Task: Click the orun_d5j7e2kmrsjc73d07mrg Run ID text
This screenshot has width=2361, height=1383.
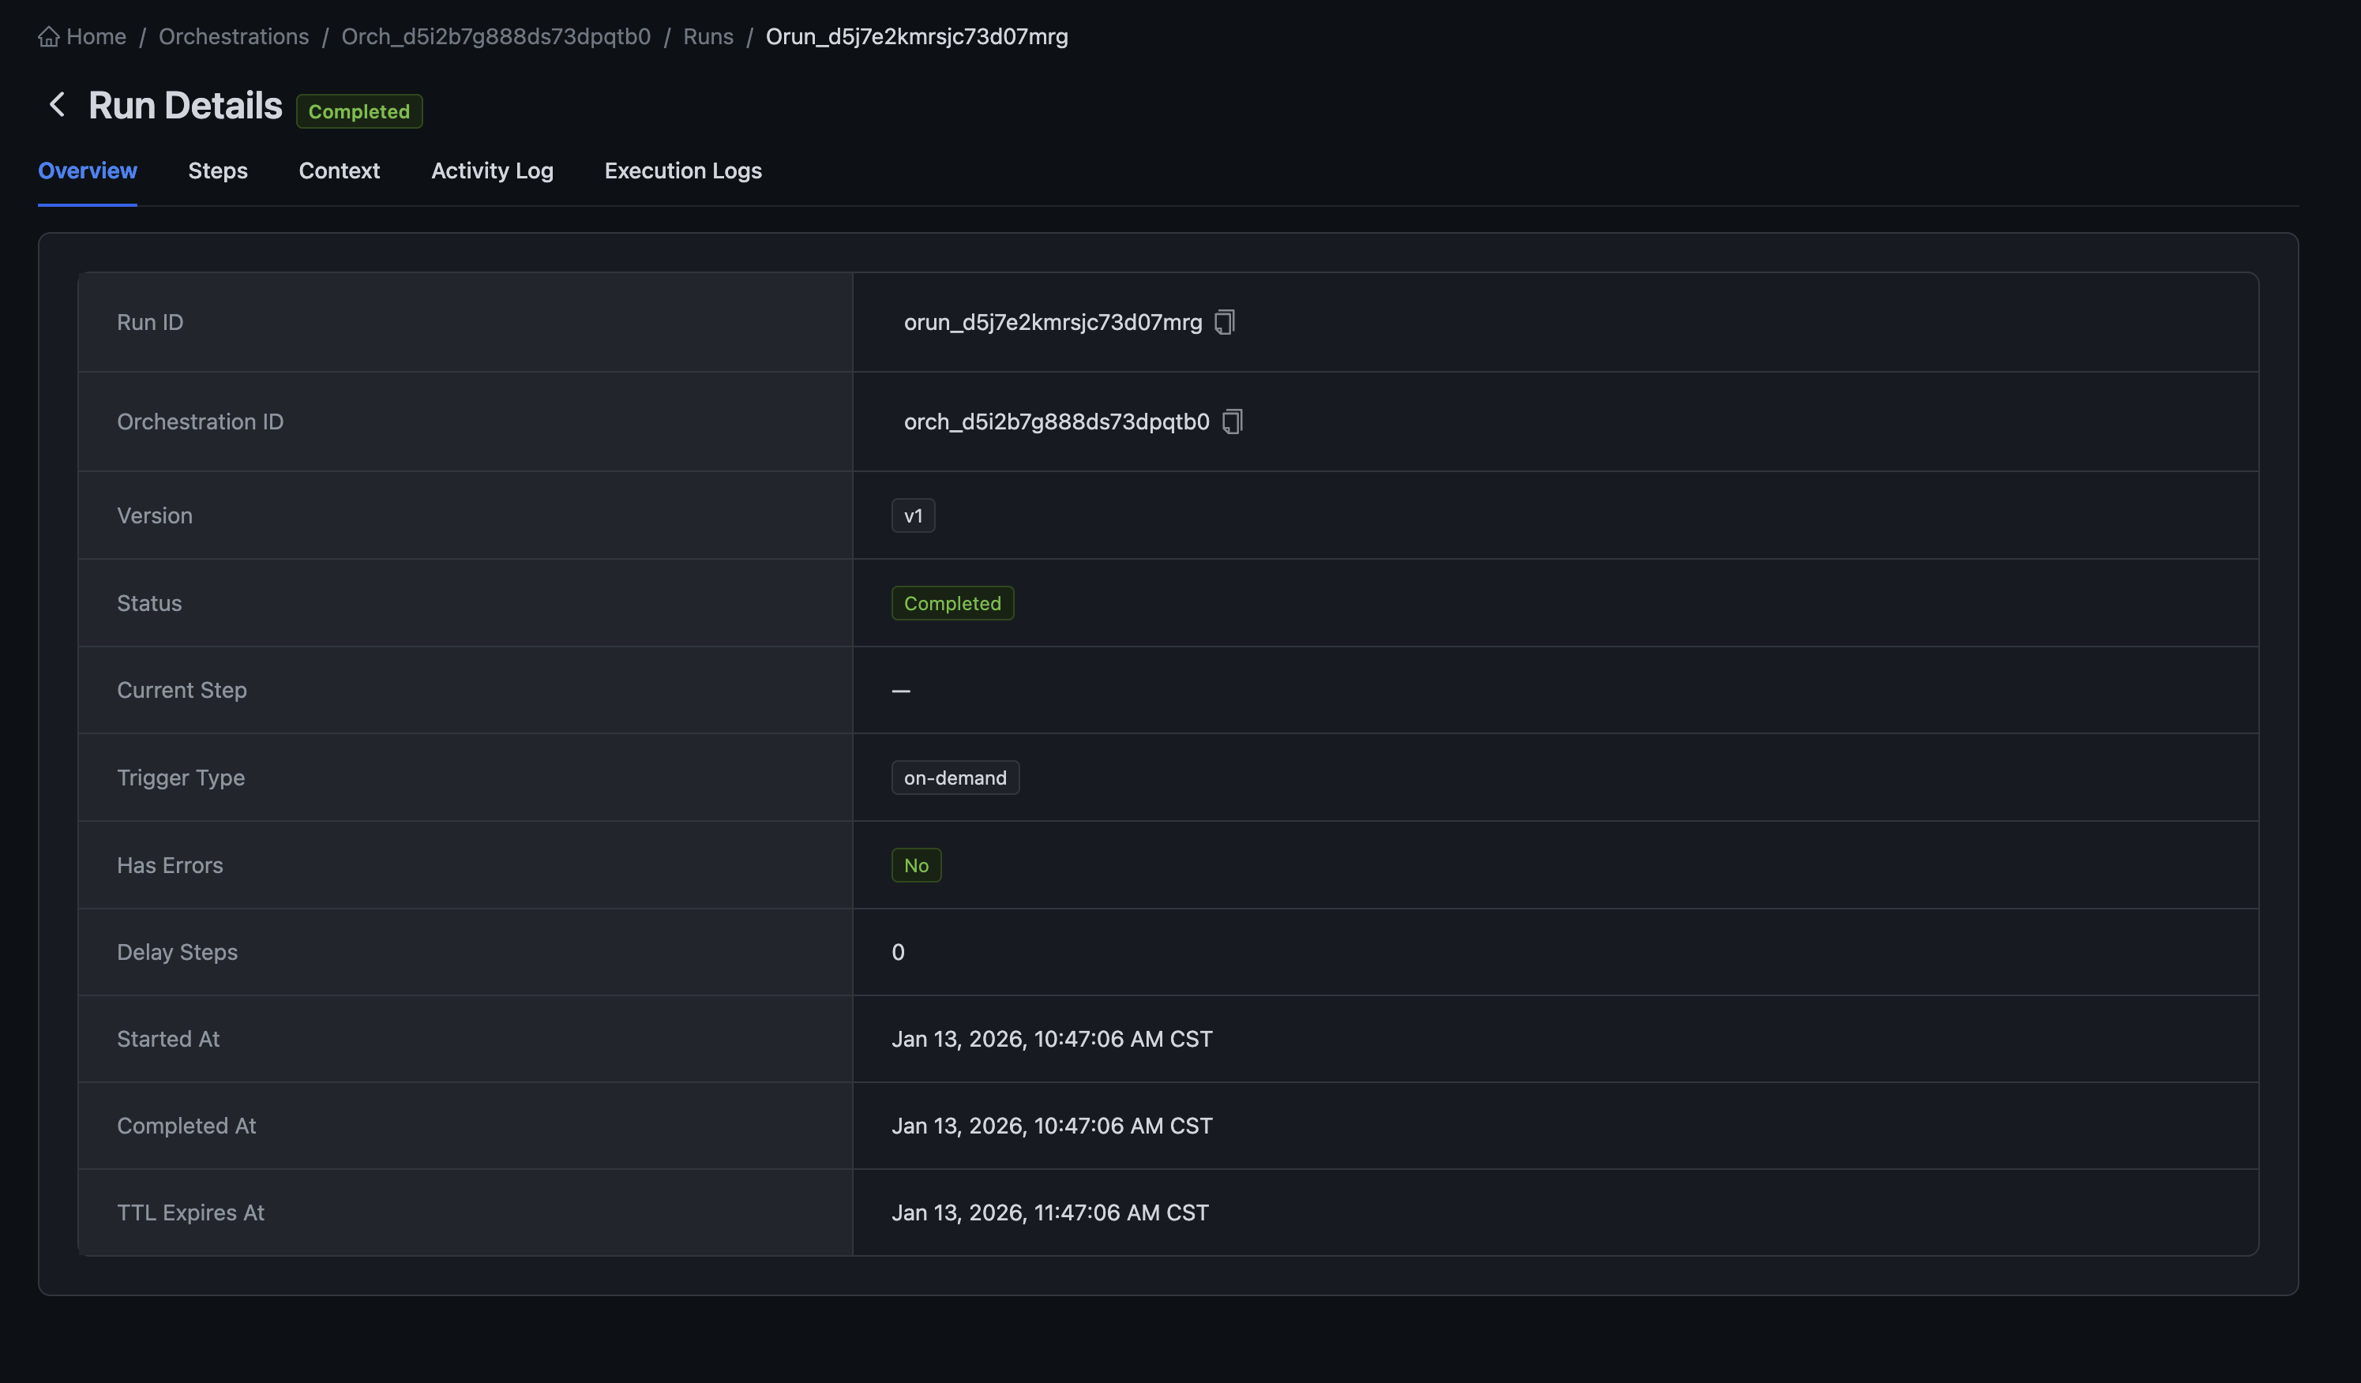Action: coord(1052,322)
